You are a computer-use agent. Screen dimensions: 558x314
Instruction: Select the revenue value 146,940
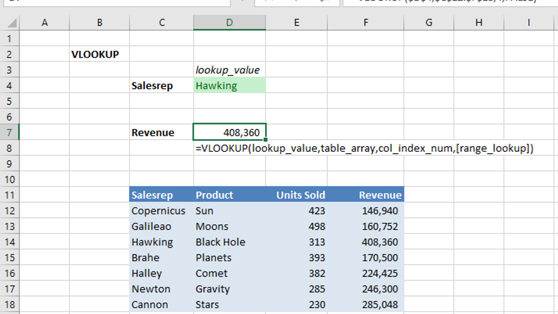click(365, 211)
